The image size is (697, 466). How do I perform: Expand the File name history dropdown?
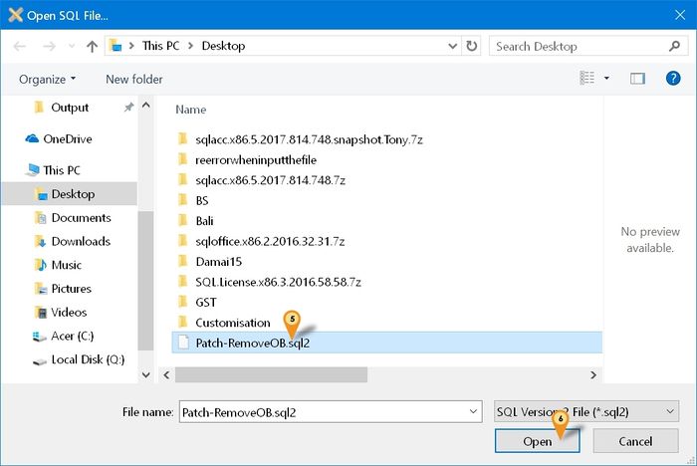[x=472, y=411]
